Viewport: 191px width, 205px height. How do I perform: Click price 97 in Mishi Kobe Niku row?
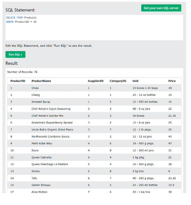170,143
